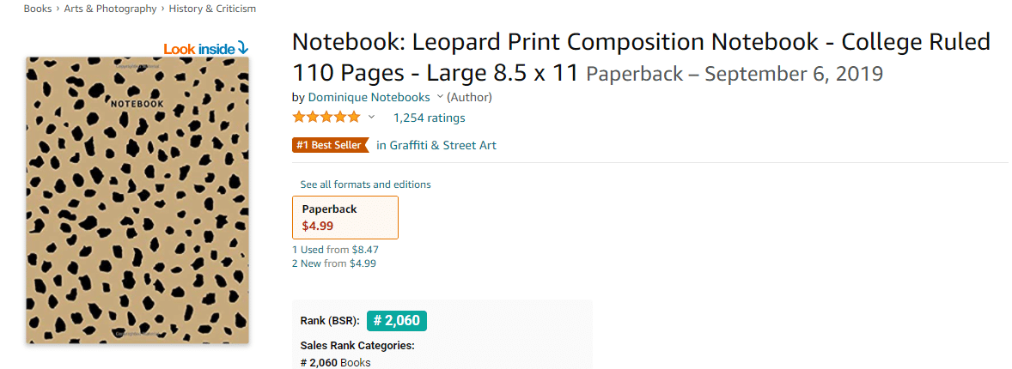Open Dominique Notebooks author link
The width and height of the screenshot is (1012, 369).
pos(369,98)
